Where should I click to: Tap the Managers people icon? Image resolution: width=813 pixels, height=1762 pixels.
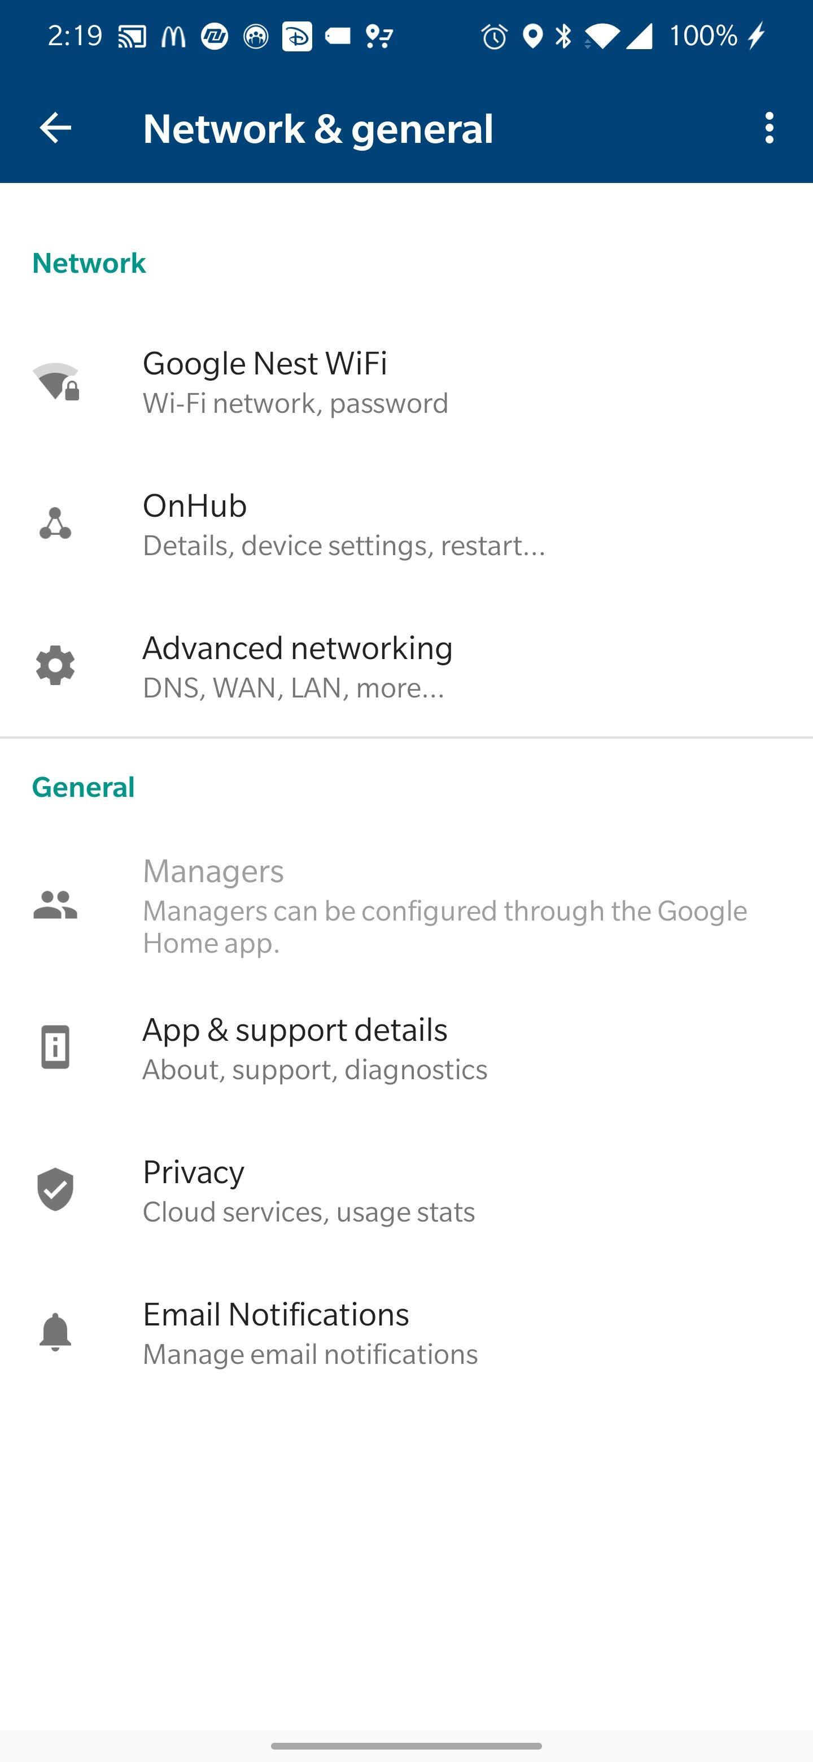click(55, 905)
